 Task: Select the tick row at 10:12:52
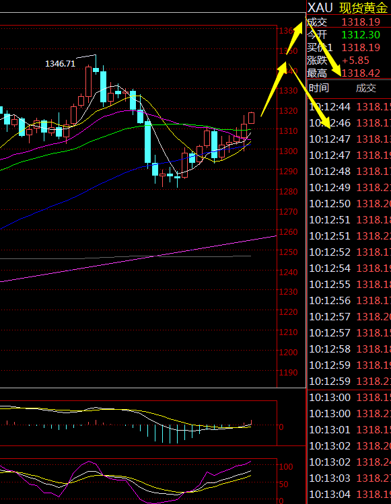coord(349,252)
